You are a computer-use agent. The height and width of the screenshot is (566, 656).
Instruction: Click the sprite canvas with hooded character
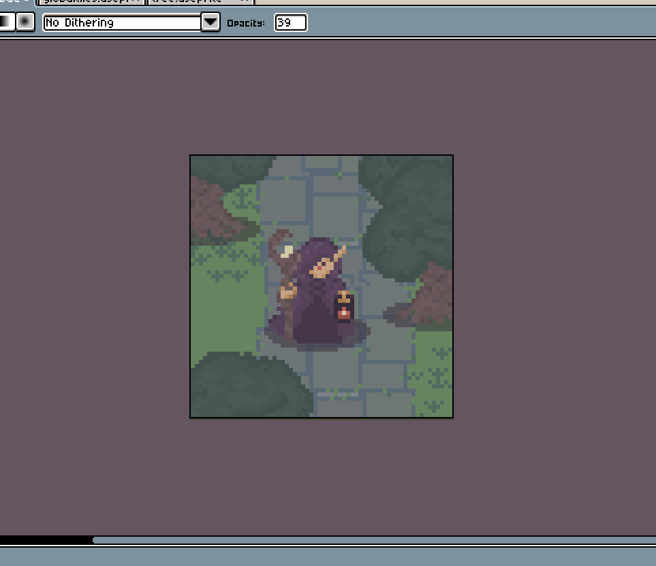point(322,286)
